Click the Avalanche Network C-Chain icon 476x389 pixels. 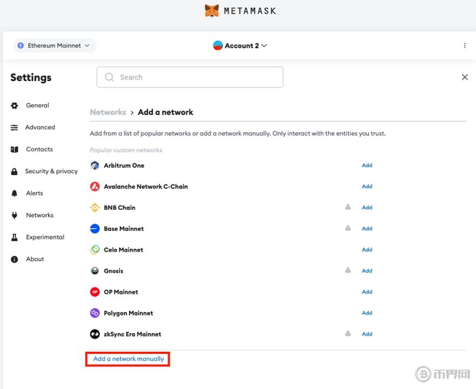(95, 187)
